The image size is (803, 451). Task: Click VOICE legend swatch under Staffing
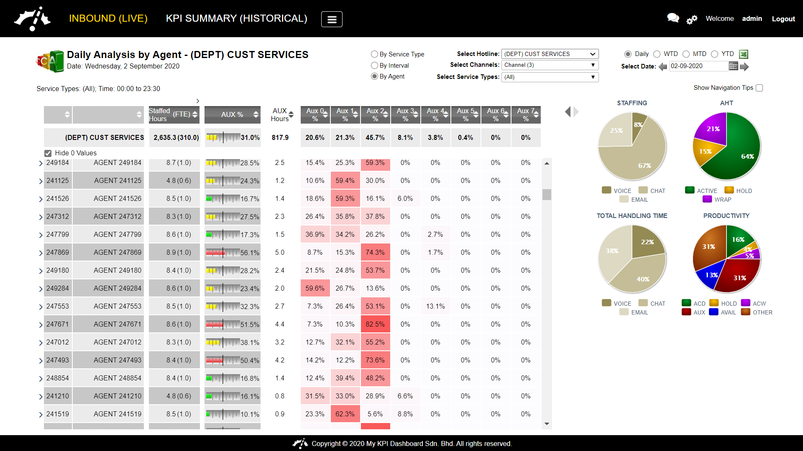(x=606, y=190)
